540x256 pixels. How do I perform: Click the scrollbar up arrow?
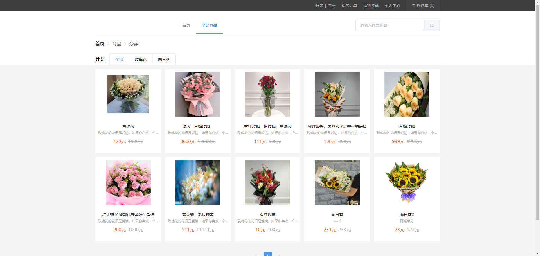tap(537, 2)
